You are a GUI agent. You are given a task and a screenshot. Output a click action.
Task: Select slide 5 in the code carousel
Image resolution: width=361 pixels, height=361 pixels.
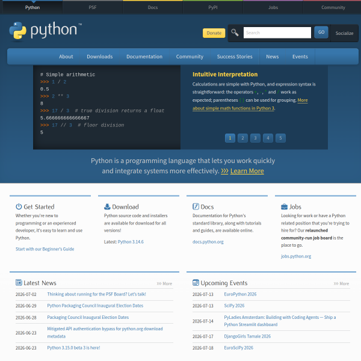click(x=280, y=138)
